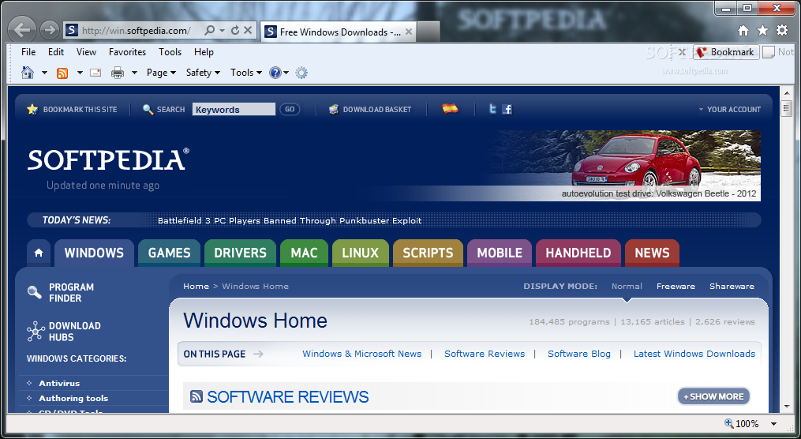Screen dimensions: 801x439
Task: Click the Bookmark This Site star icon
Action: (x=32, y=110)
